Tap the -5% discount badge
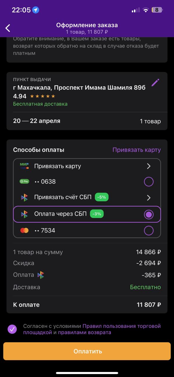Screen dimensions: 174x377 tap(101, 197)
